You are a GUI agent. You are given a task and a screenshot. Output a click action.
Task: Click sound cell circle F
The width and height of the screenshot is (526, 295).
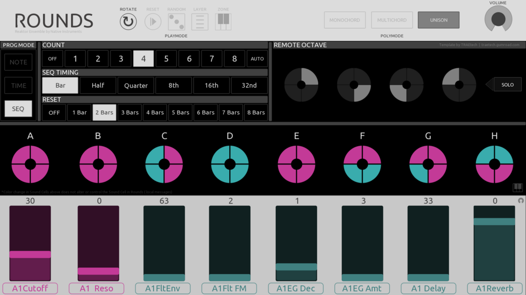coord(362,164)
